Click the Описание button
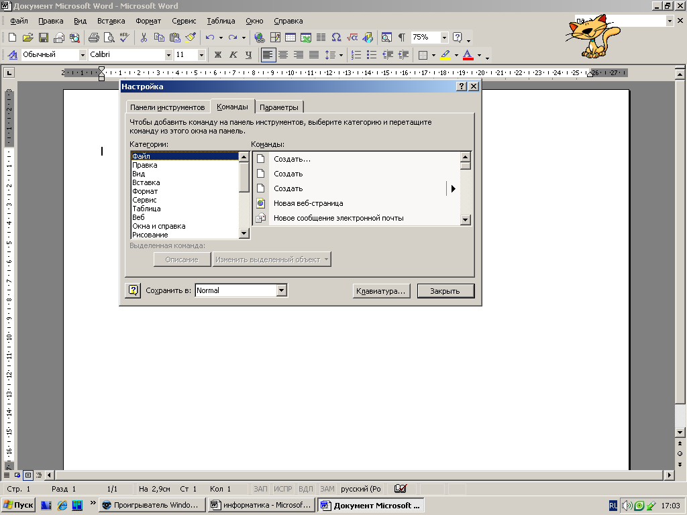This screenshot has width=687, height=515. click(x=182, y=260)
